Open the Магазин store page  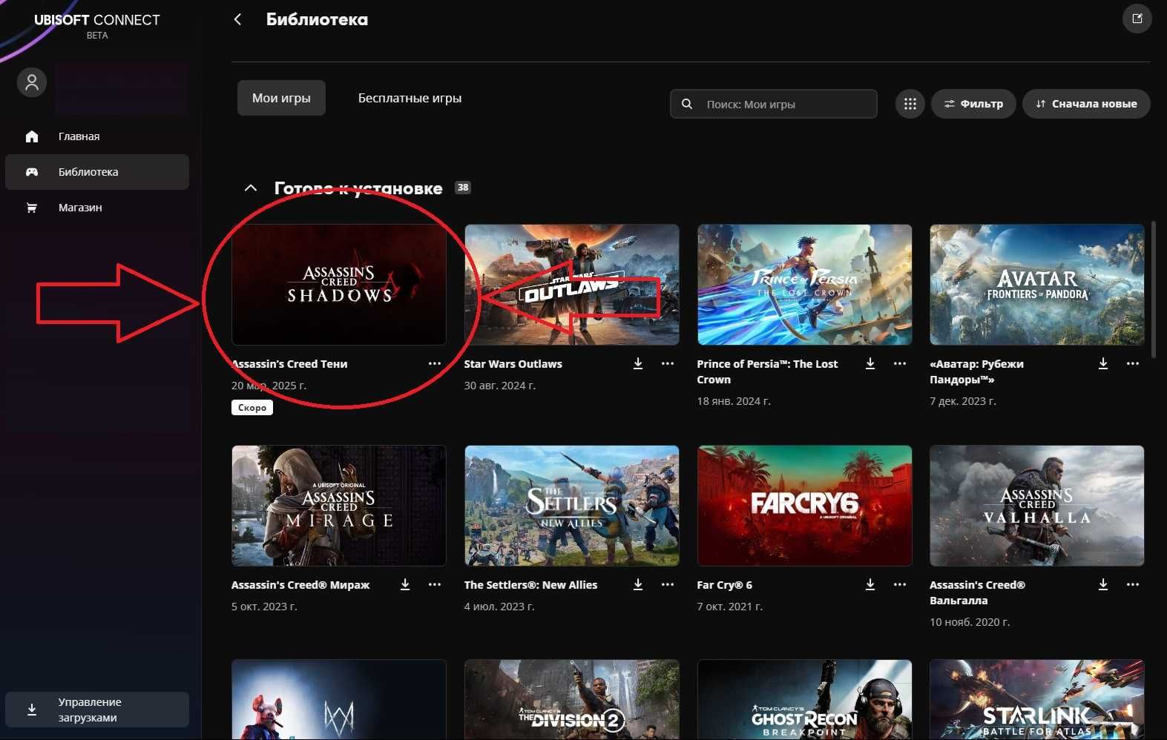pos(97,208)
